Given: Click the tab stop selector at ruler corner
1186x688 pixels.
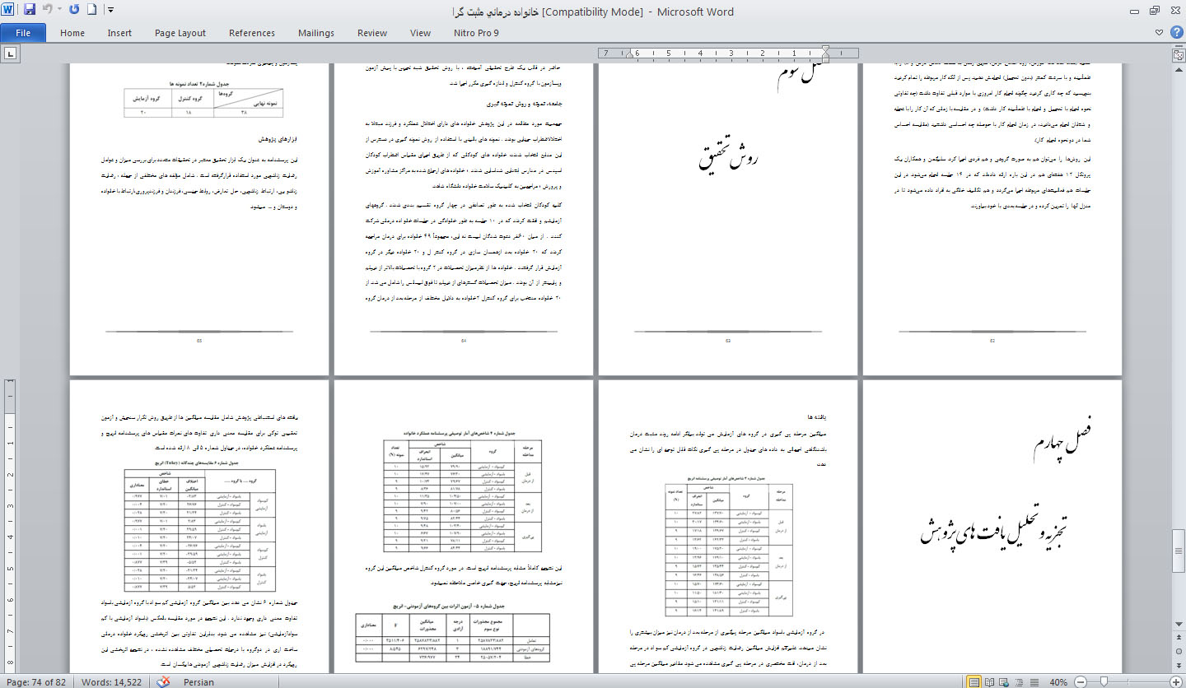Looking at the screenshot, I should pyautogui.click(x=11, y=54).
